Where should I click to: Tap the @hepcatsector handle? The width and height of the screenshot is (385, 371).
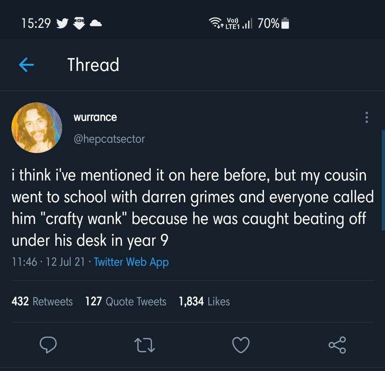coord(110,139)
